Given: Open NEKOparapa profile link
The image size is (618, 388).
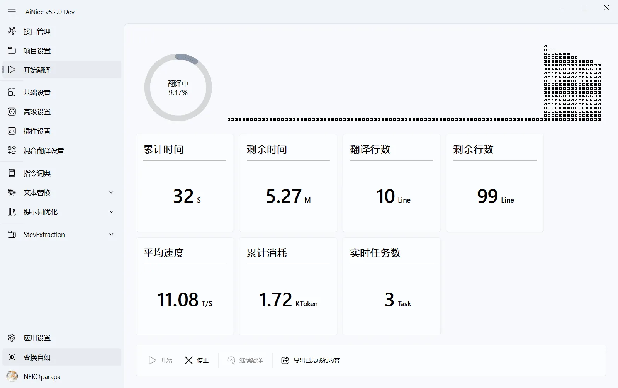Looking at the screenshot, I should tap(62, 376).
